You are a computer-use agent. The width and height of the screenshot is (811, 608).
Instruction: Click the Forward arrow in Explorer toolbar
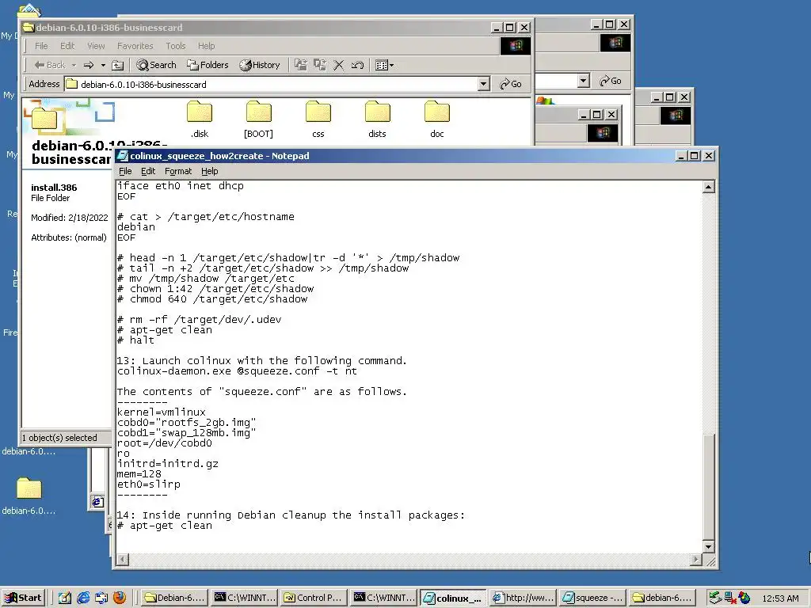pos(89,65)
